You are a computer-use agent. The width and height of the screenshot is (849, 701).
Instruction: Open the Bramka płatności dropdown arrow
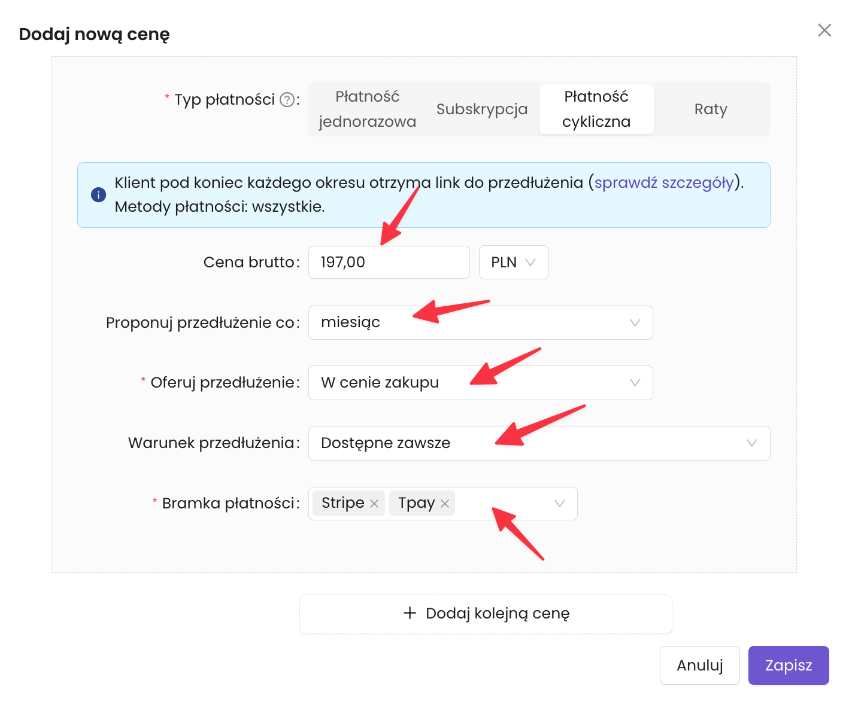559,504
